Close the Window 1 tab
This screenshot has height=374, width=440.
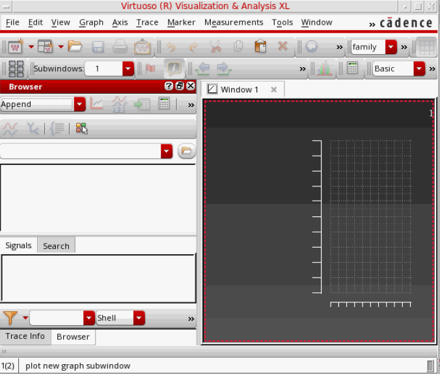(x=274, y=89)
